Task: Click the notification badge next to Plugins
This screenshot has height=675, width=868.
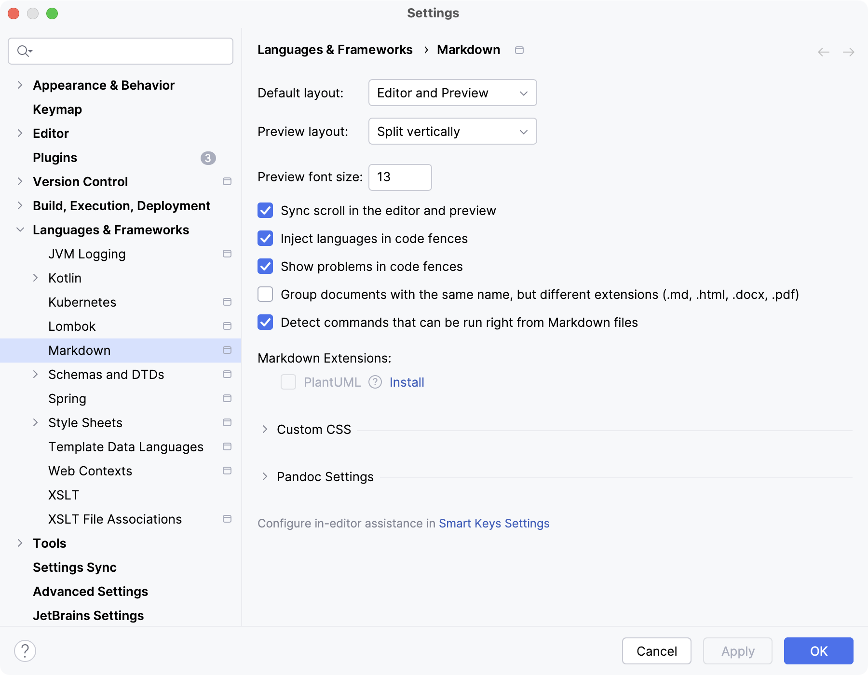Action: (x=208, y=158)
